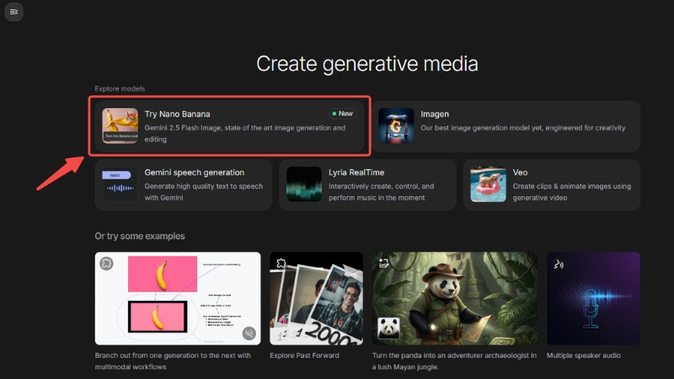This screenshot has height=379, width=674.
Task: Click 'Create clips & animate images' text
Action: click(x=572, y=192)
